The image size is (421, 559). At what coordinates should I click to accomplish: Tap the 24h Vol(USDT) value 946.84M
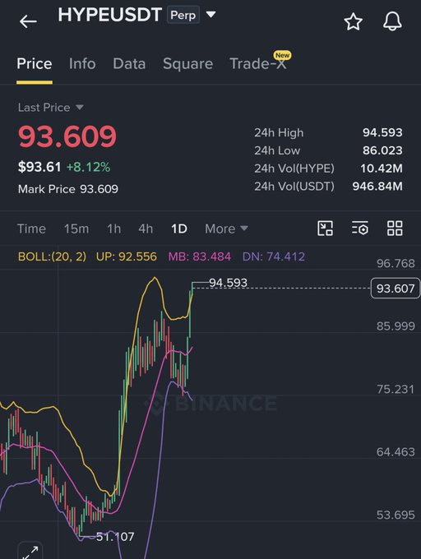point(377,186)
